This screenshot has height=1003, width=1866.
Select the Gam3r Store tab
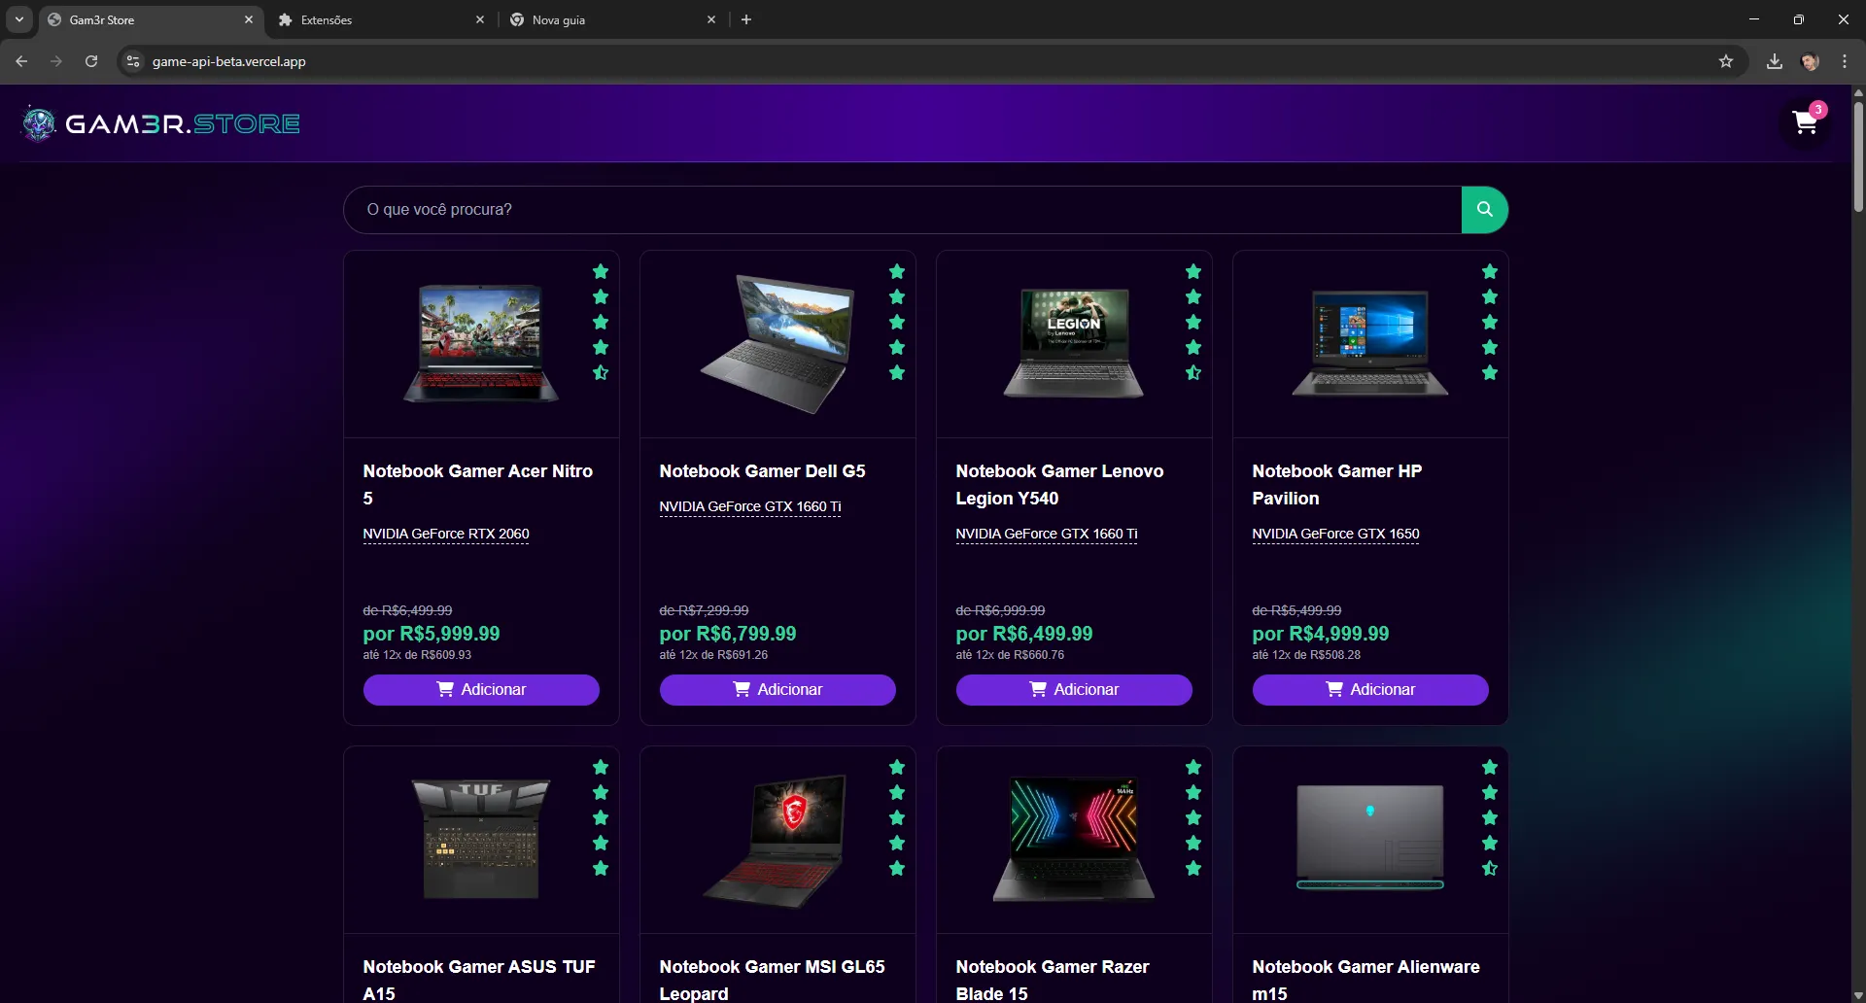151,19
